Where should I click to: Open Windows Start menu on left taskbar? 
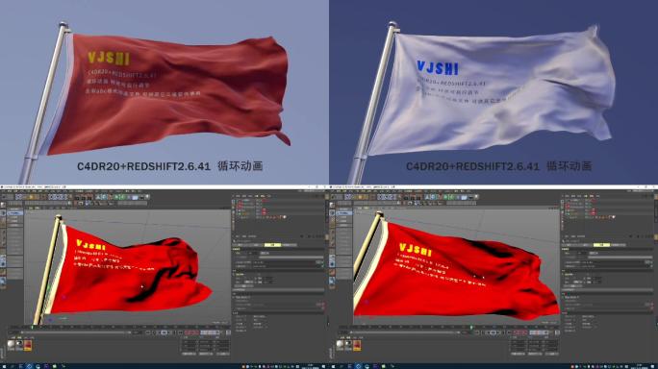point(4,366)
